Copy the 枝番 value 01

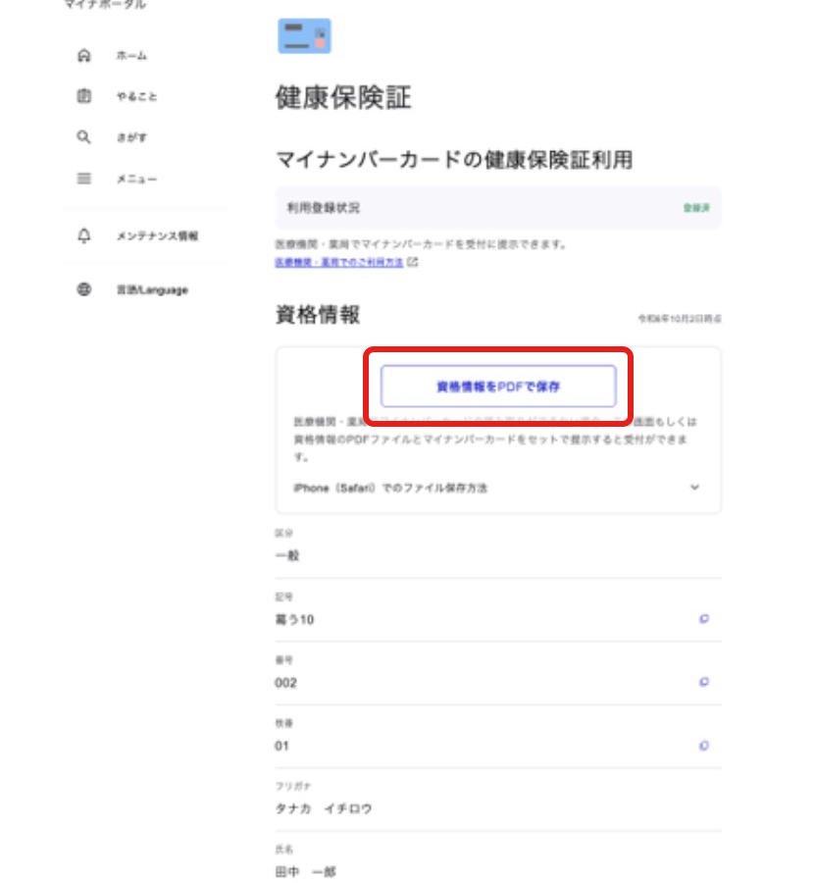703,746
